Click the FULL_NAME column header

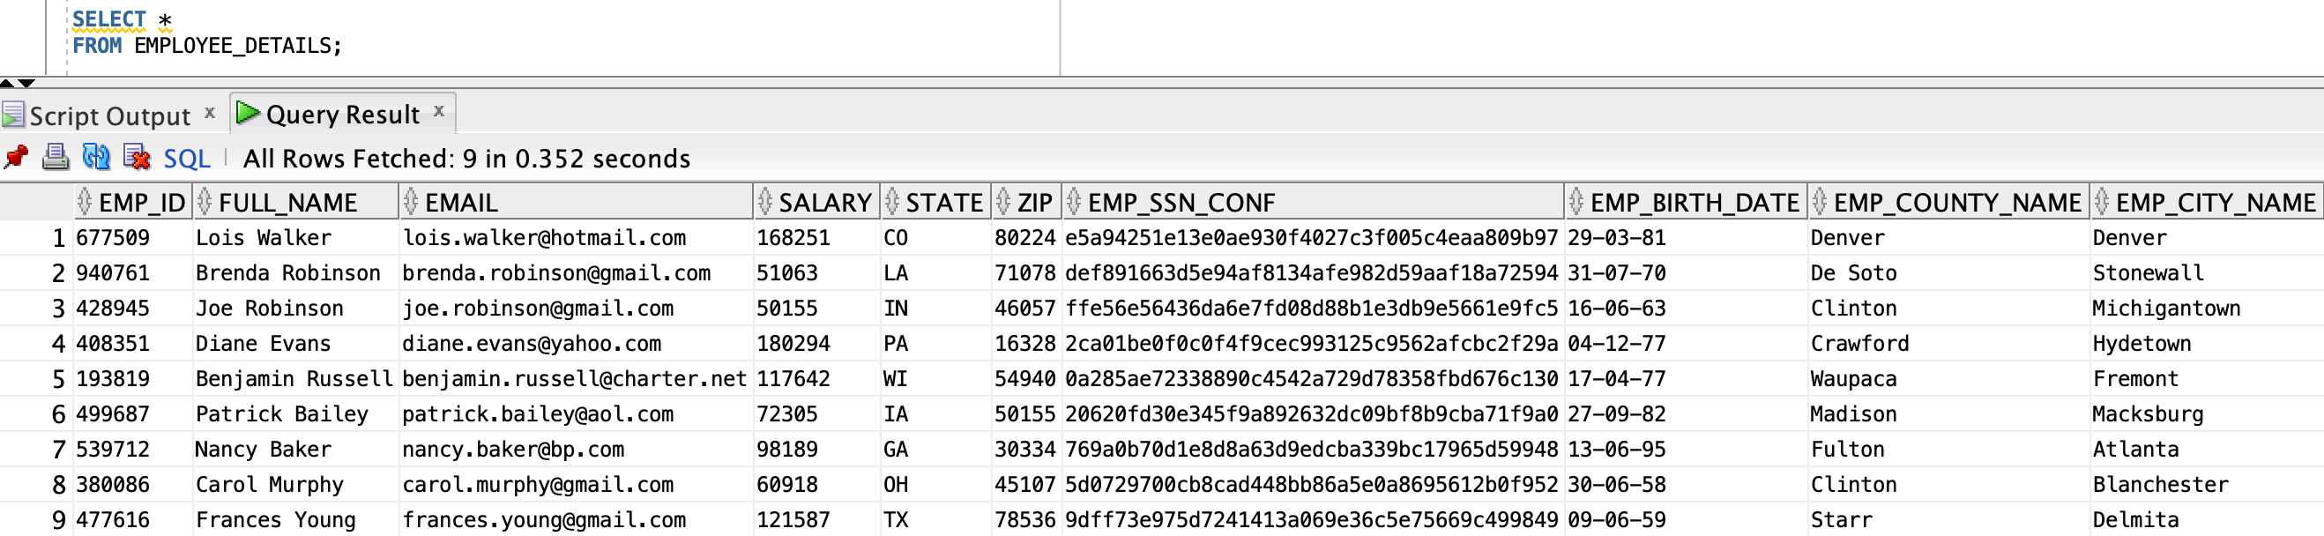tap(287, 202)
